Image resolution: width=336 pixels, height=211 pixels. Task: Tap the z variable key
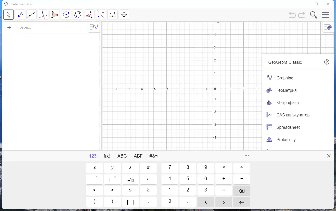130,168
